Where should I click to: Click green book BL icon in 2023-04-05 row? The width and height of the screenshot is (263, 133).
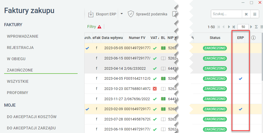click(163, 79)
